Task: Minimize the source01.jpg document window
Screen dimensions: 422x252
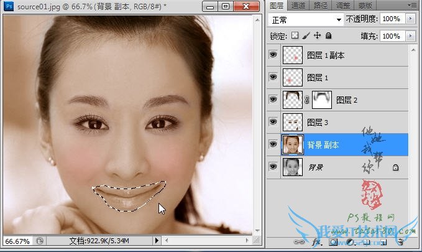Action: coord(210,6)
